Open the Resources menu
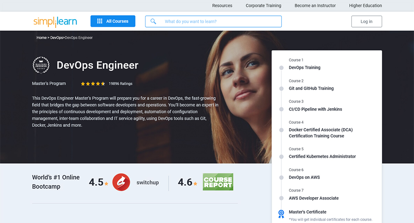 click(222, 5)
